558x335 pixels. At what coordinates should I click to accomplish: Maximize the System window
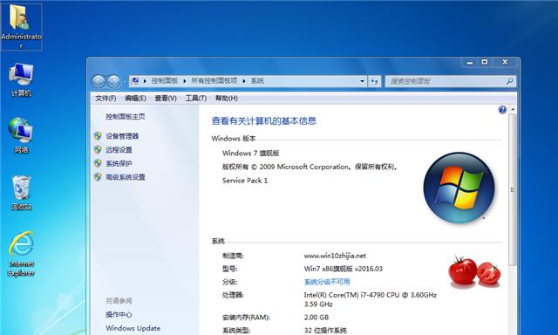coord(485,62)
